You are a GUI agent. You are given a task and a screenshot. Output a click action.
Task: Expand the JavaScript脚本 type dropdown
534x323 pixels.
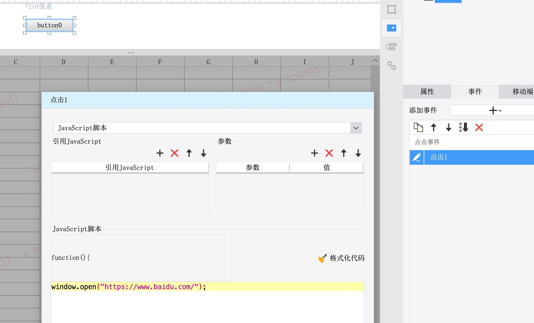(x=356, y=128)
